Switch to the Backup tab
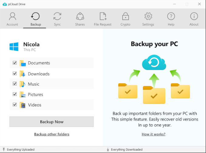 (35, 19)
